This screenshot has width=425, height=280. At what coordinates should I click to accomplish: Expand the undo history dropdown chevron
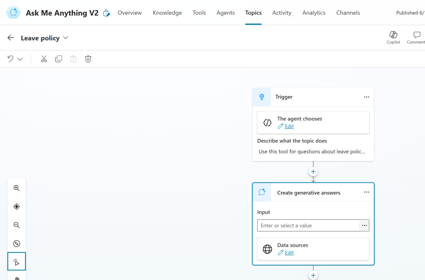click(x=20, y=59)
